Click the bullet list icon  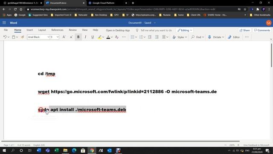pos(133,37)
